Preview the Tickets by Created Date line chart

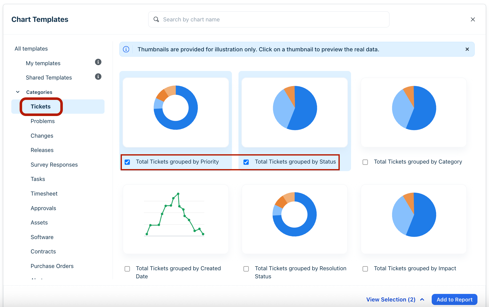click(176, 219)
